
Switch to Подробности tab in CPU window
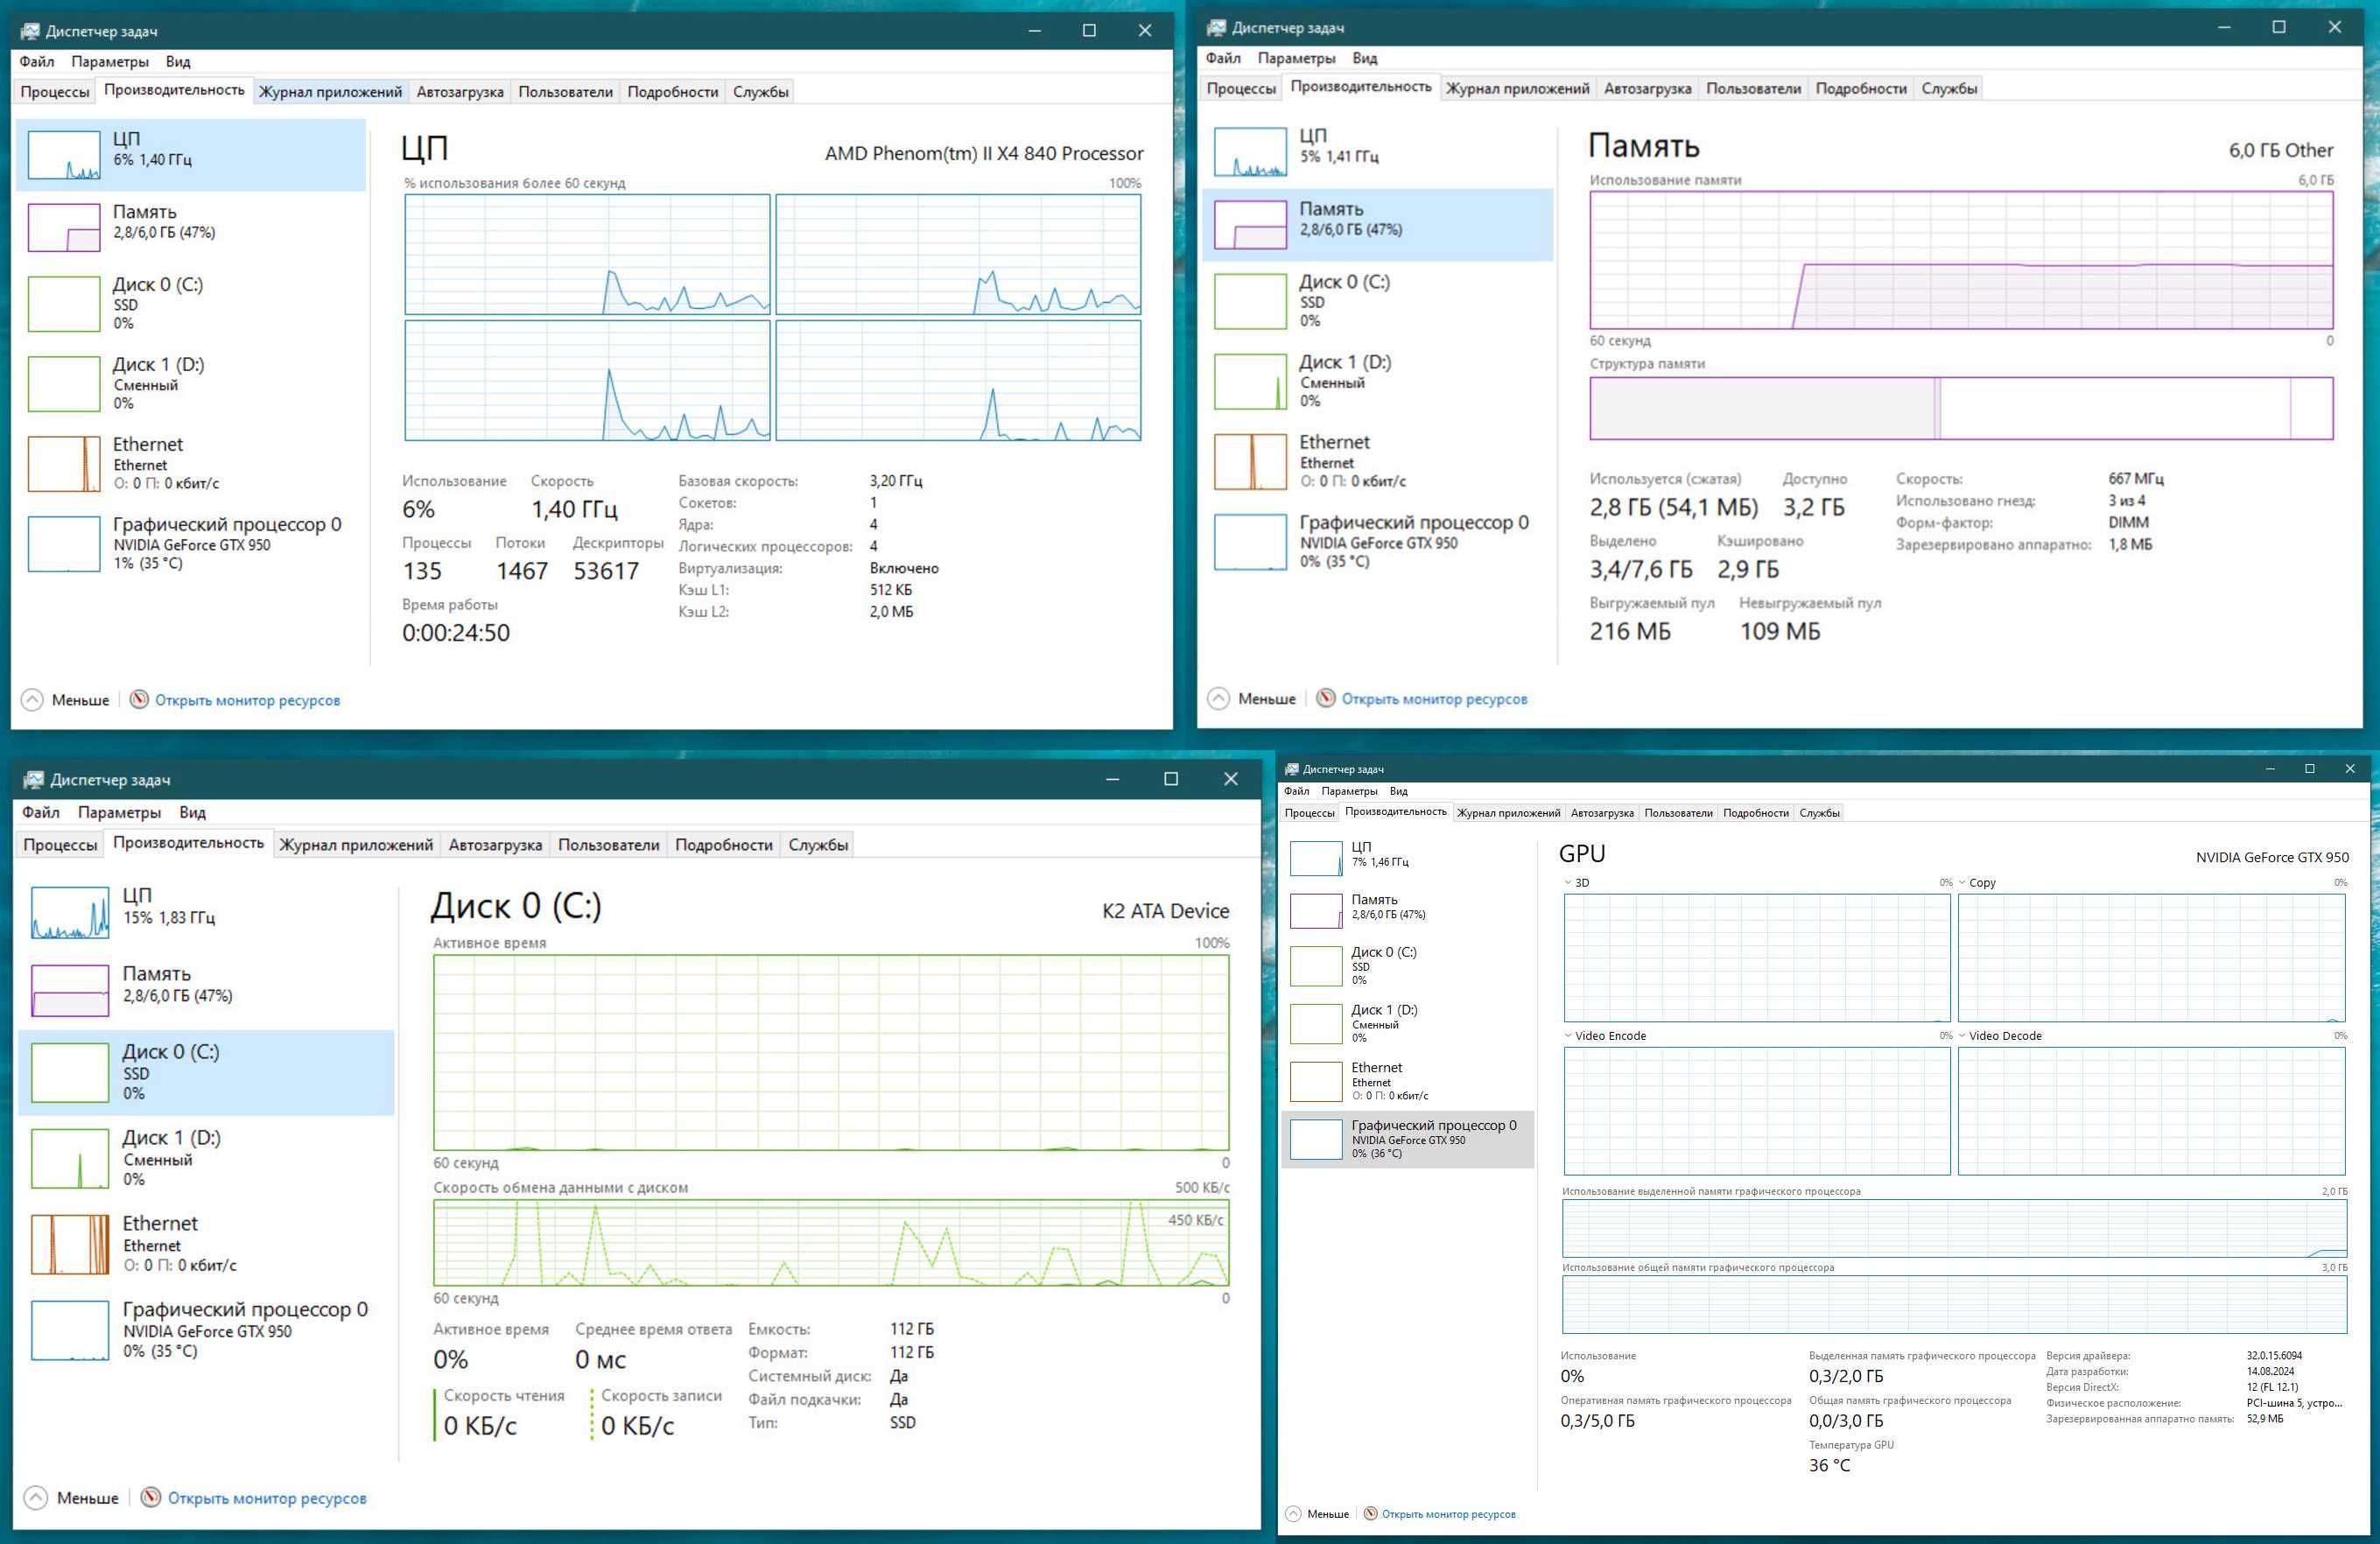click(x=672, y=91)
